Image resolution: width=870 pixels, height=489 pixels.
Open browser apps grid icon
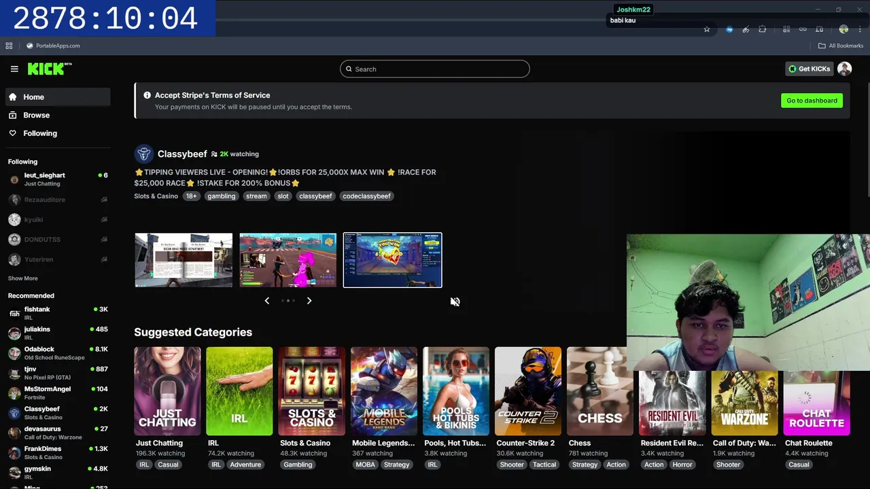(x=9, y=46)
